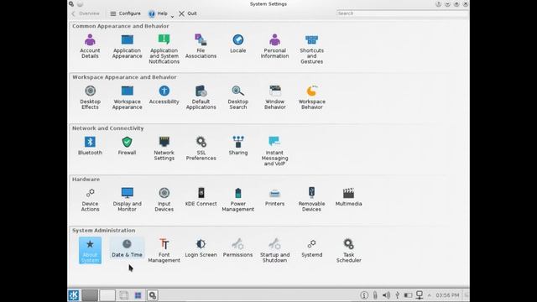Open Accessibility settings
537x302 pixels.
pos(164,95)
